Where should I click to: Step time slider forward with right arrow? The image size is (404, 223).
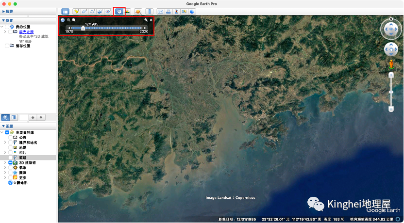[x=145, y=28]
